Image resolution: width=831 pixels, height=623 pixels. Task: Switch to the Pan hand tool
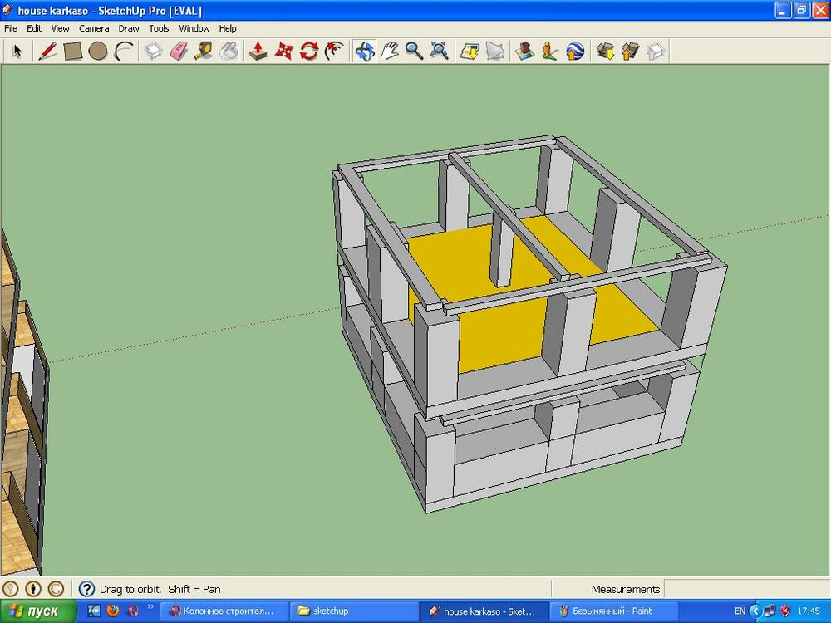click(390, 52)
